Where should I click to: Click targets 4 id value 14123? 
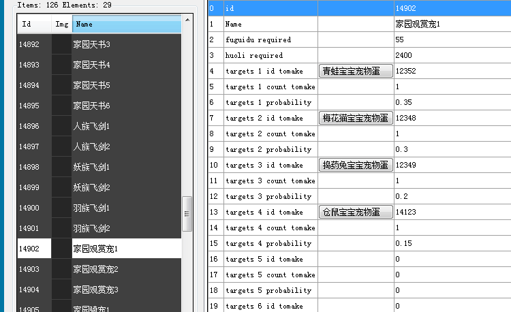452,212
